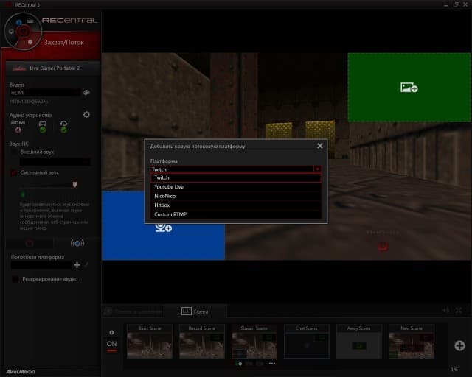472x377 pixels.
Task: Toggle the Системный звук checkbox
Action: click(x=14, y=172)
